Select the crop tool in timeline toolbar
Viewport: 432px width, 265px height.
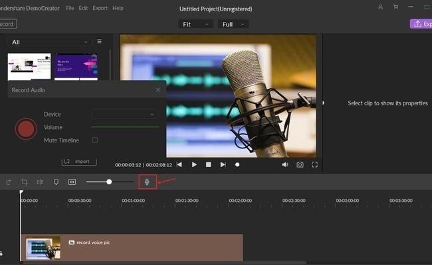[x=25, y=182]
